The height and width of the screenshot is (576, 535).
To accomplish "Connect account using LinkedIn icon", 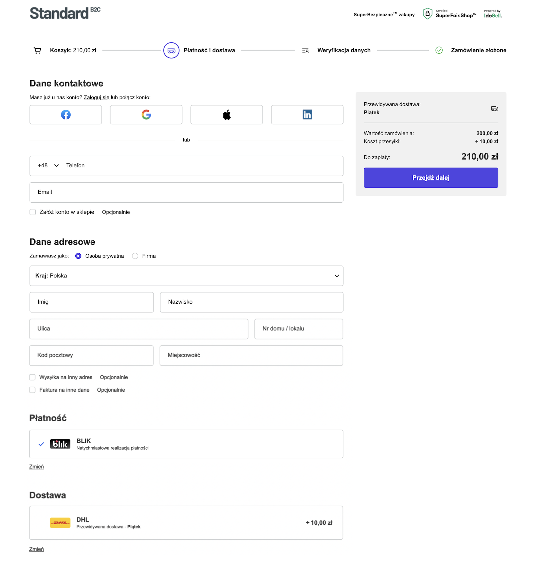I will pyautogui.click(x=307, y=115).
